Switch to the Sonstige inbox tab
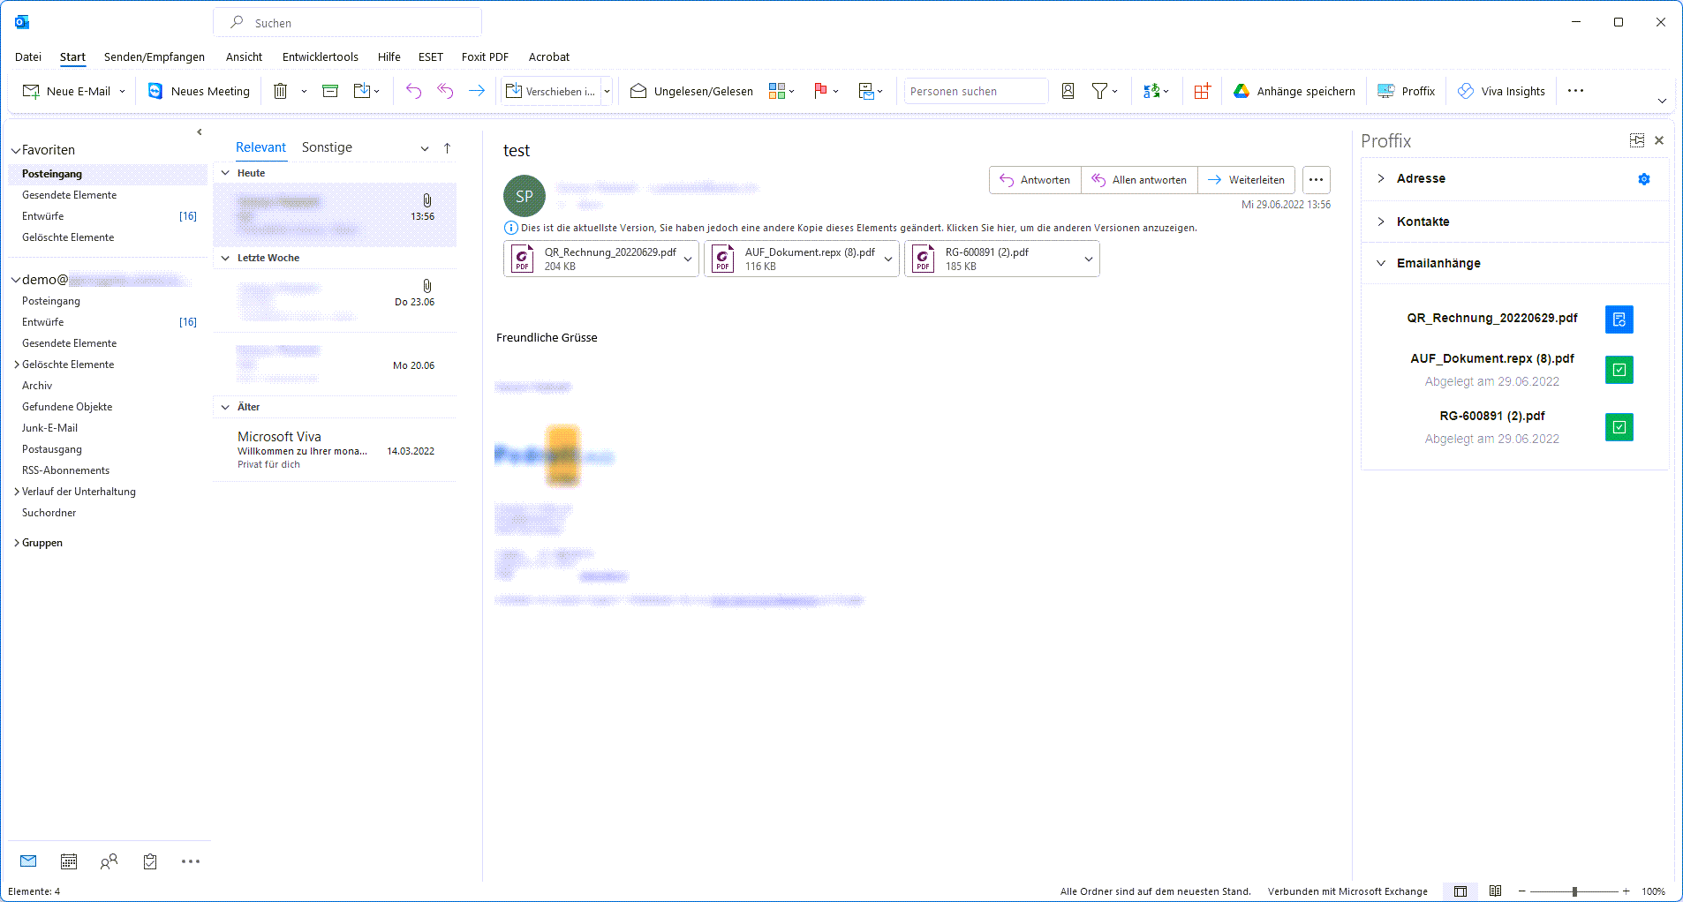The height and width of the screenshot is (902, 1683). click(327, 147)
